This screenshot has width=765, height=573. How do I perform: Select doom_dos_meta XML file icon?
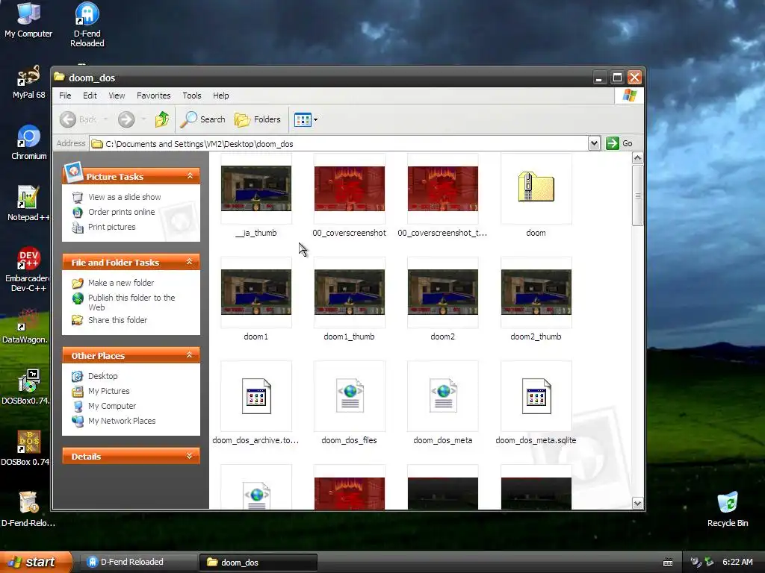coord(442,396)
